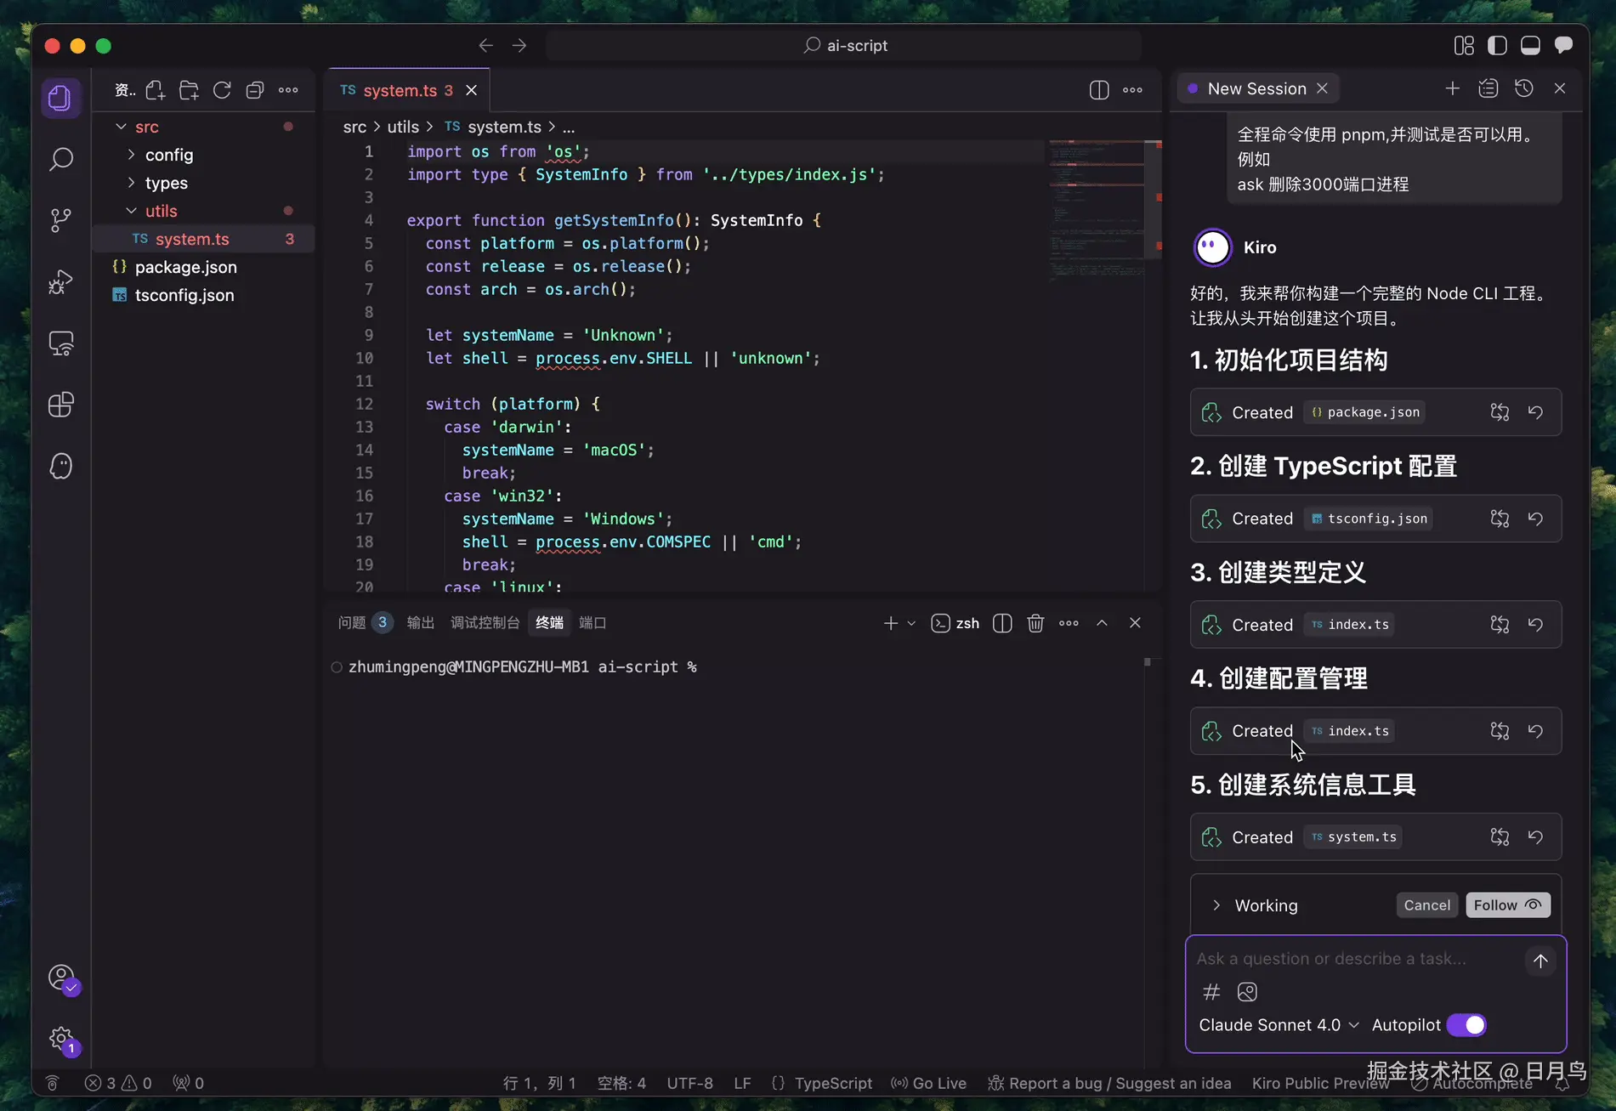Open the Manage settings gear

pyautogui.click(x=62, y=1039)
